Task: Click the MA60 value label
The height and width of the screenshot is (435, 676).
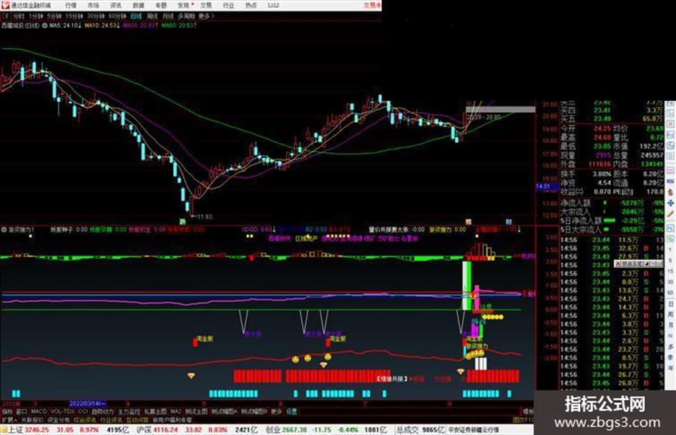Action: pos(179,26)
